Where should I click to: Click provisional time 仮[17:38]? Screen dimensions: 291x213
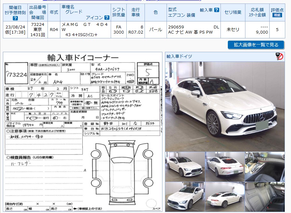tap(15, 32)
